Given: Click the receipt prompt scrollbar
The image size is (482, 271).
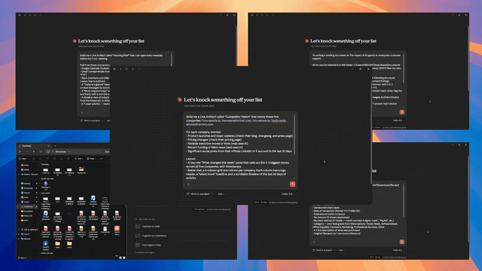Looking at the screenshot, I should click(x=404, y=200).
